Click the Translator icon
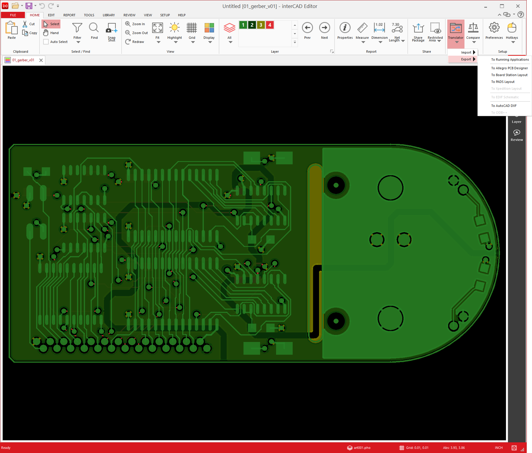The image size is (532, 453). click(456, 28)
